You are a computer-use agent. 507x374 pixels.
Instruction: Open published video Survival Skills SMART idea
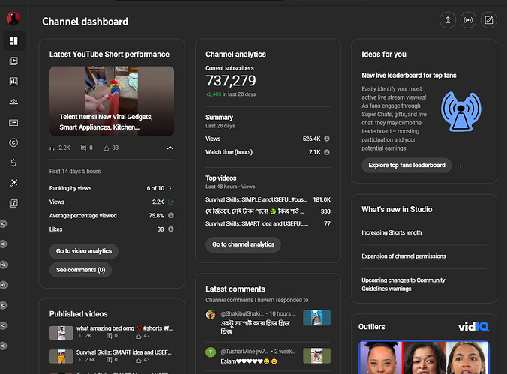coord(124,352)
